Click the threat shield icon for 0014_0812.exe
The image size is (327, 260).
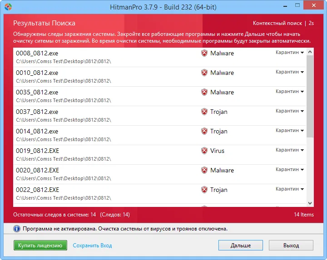tap(204, 131)
